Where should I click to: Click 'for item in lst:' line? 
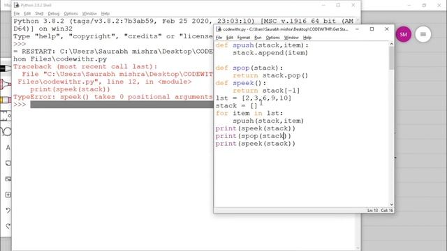[249, 113]
